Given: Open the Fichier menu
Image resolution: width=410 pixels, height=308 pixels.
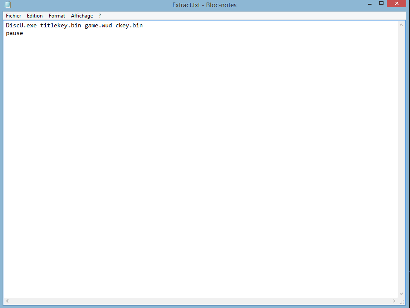Looking at the screenshot, I should (13, 16).
